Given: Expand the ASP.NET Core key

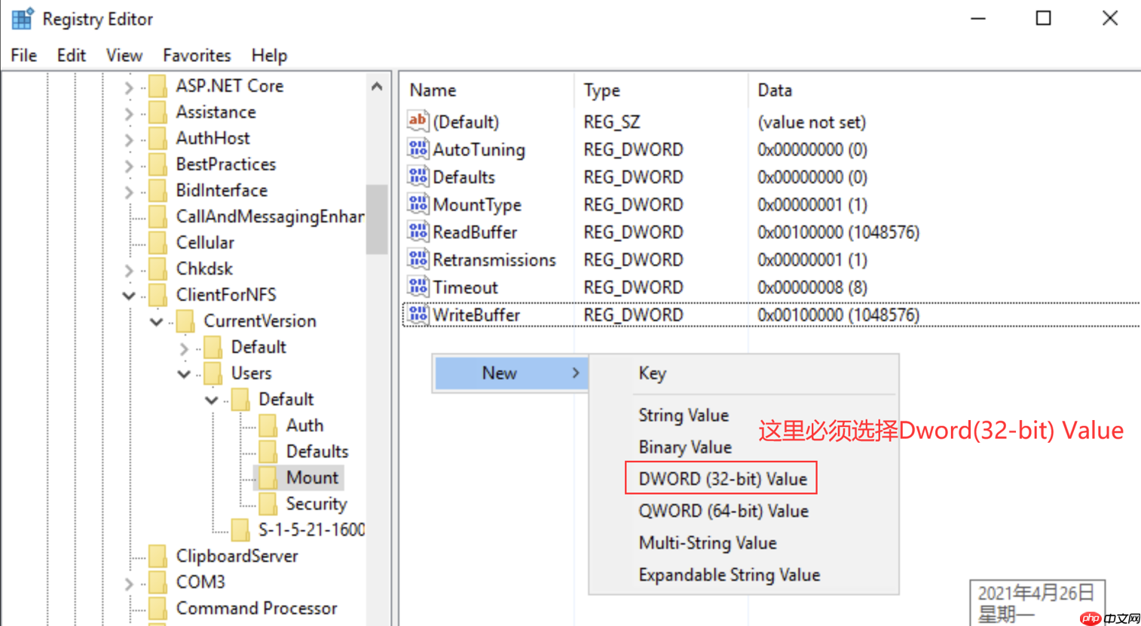Looking at the screenshot, I should [129, 87].
